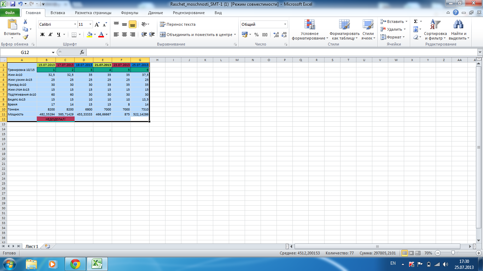Expand the number format dropdown Общий
Viewport: 483px width, 271px height.
pos(285,24)
